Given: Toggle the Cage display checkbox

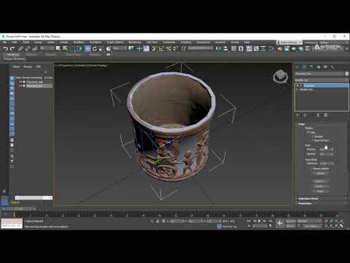Looking at the screenshot, I should (308, 132).
